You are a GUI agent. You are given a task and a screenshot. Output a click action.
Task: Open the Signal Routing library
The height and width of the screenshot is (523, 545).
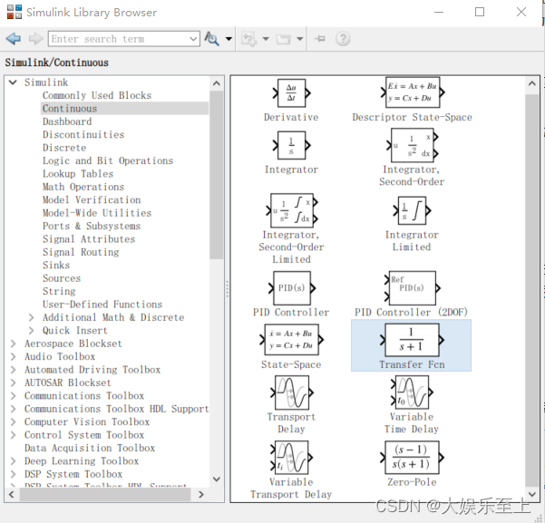(81, 252)
